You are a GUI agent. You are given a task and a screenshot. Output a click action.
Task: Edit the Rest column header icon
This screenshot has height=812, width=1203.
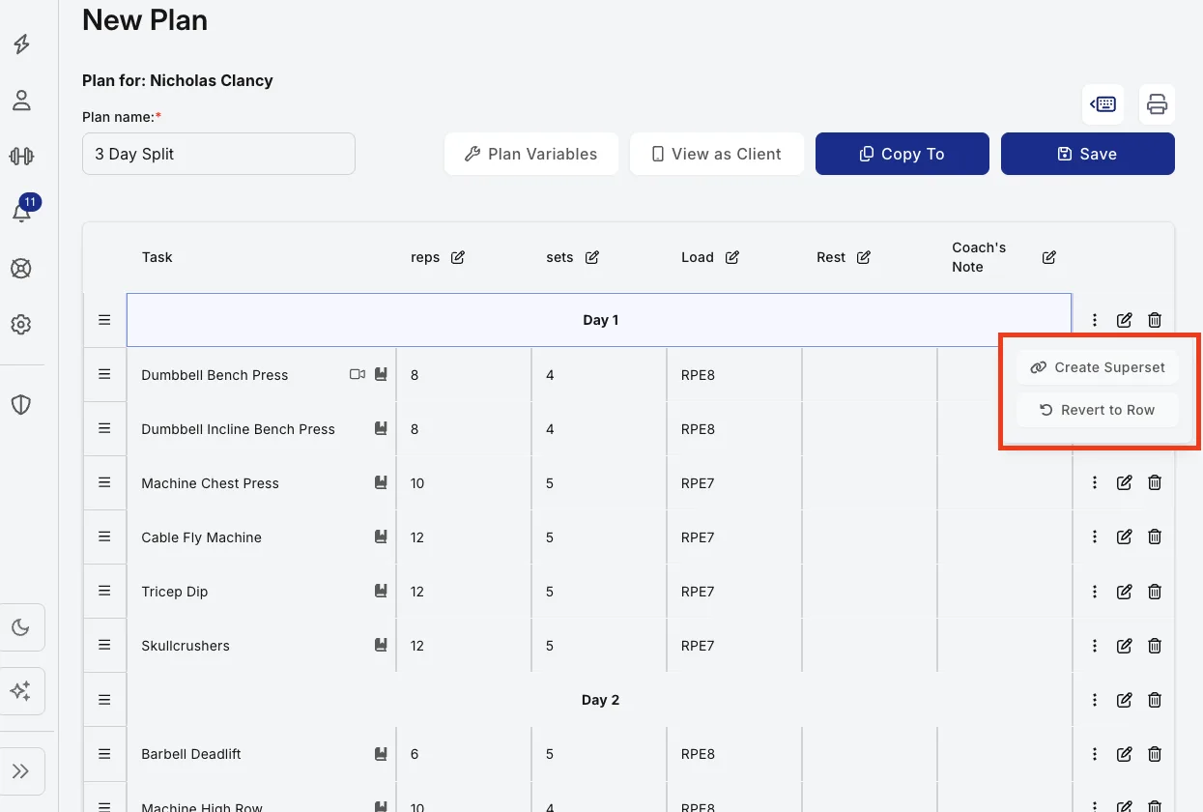[864, 257]
